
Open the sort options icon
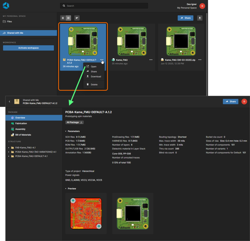tap(77, 18)
